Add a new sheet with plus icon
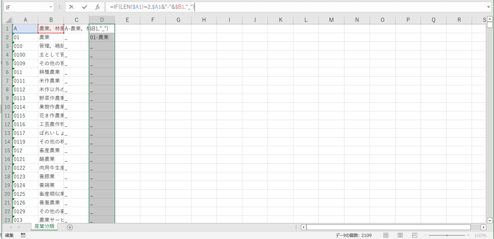494x239 pixels. click(70, 227)
